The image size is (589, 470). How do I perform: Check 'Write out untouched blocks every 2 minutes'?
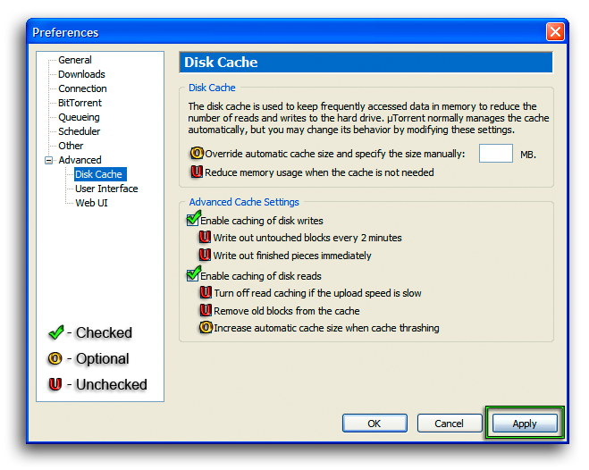206,238
